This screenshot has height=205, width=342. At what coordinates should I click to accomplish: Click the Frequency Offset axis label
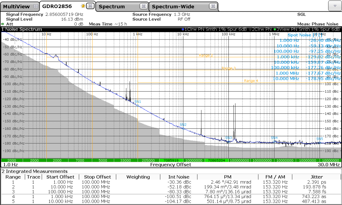click(171, 165)
